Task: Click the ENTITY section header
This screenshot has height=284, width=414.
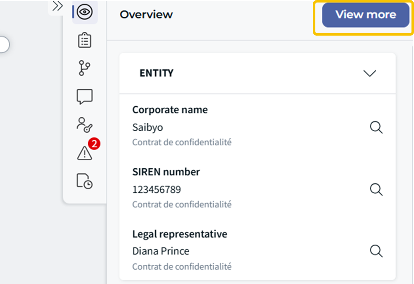Action: (x=157, y=73)
